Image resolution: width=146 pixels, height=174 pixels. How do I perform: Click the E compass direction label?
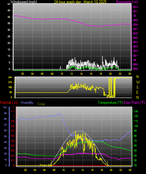coord(137,92)
